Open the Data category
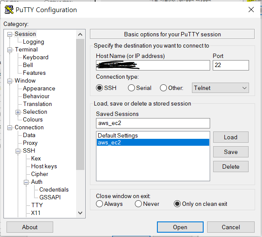Screen dimensions: 262x237 pos(29,135)
